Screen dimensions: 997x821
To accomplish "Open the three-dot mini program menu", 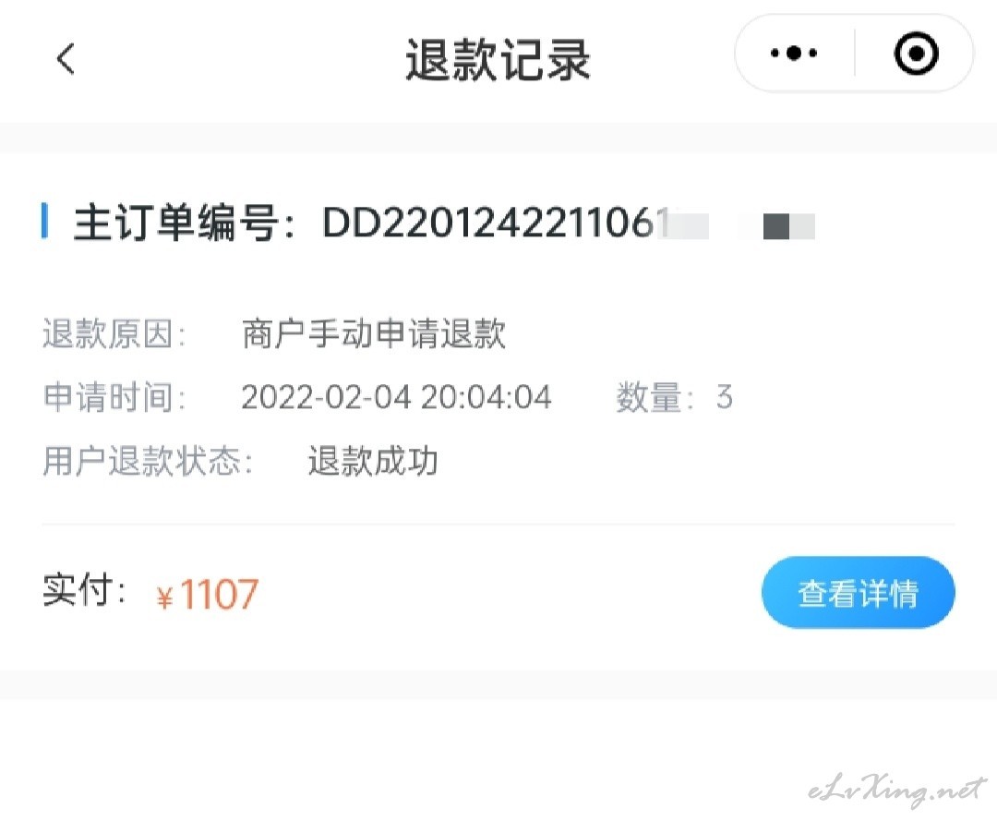I will point(793,53).
